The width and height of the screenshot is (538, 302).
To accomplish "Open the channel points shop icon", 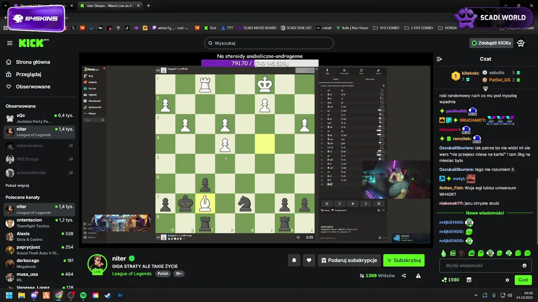I will click(469, 280).
